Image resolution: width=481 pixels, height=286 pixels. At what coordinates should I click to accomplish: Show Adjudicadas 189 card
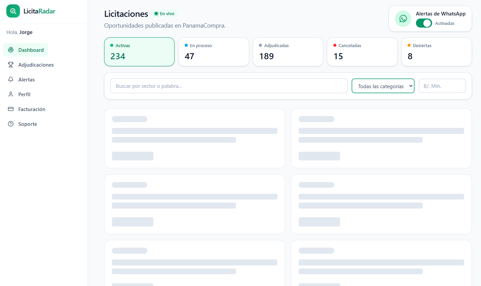pyautogui.click(x=288, y=52)
